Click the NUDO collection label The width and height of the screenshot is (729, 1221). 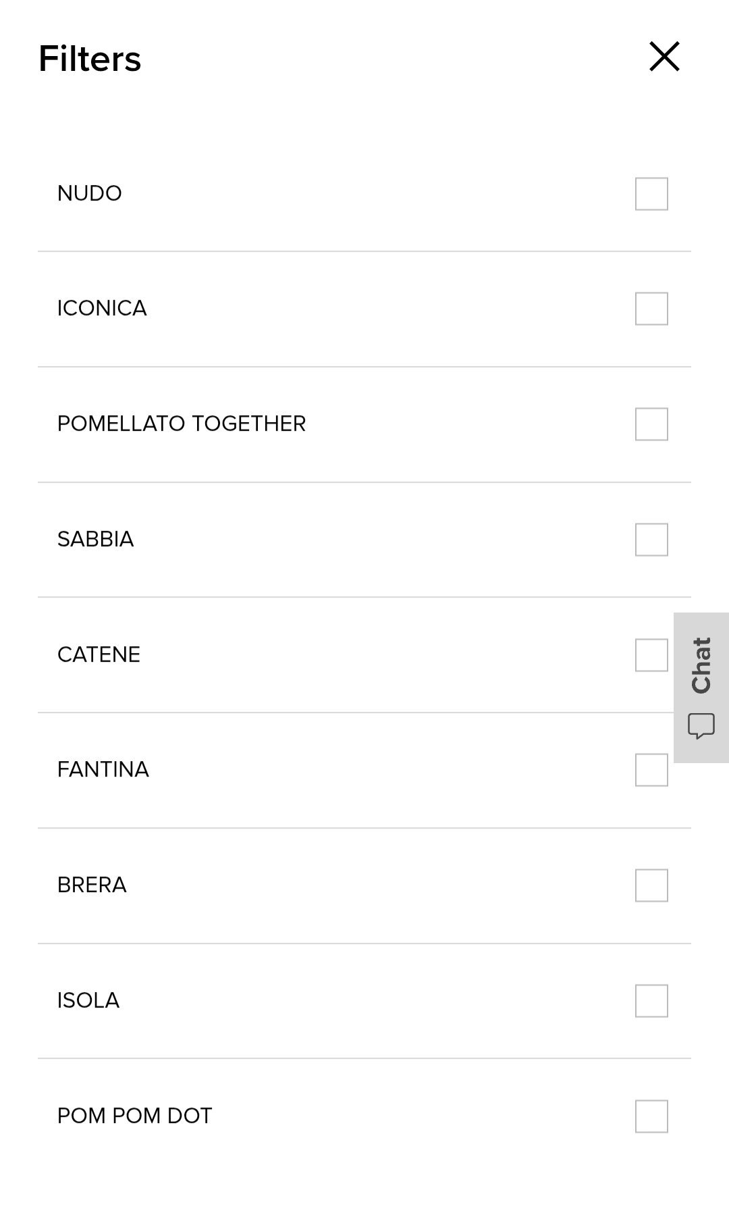[90, 194]
